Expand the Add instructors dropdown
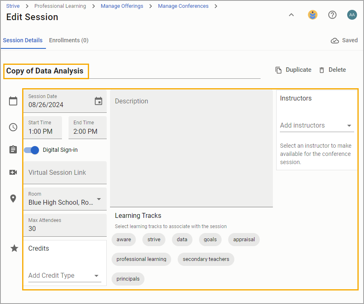 [x=317, y=125]
